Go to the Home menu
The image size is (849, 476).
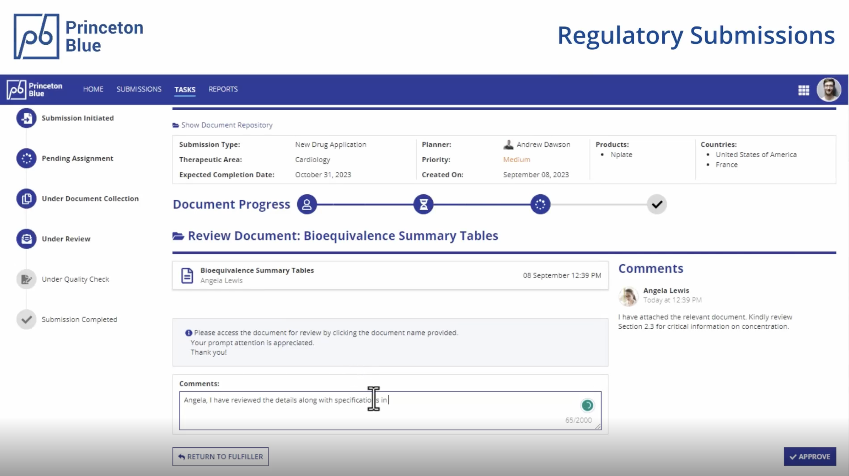click(93, 89)
